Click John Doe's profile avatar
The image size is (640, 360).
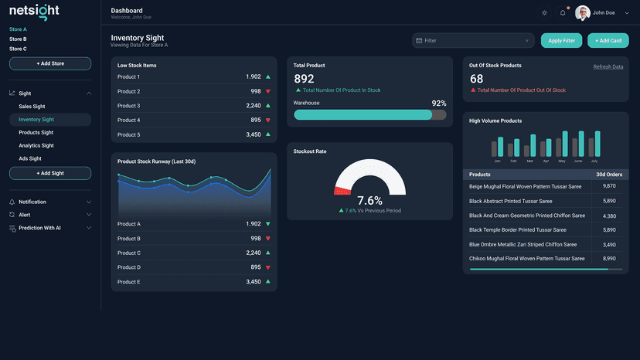tap(583, 13)
